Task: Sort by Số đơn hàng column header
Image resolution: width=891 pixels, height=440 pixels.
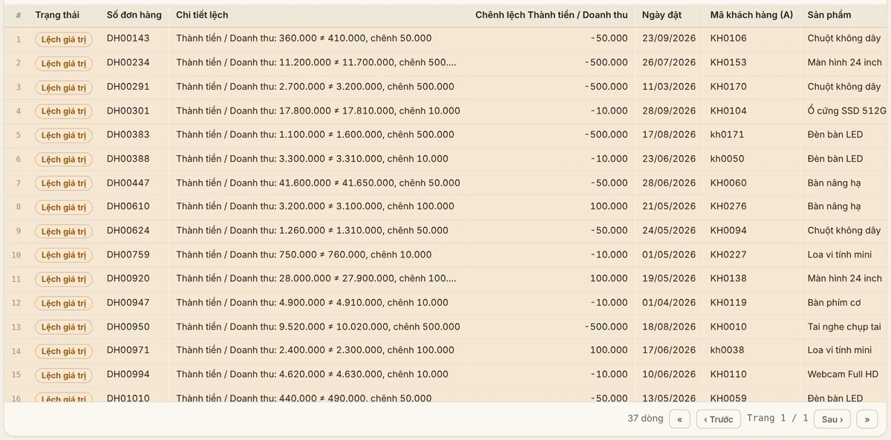Action: tap(134, 15)
